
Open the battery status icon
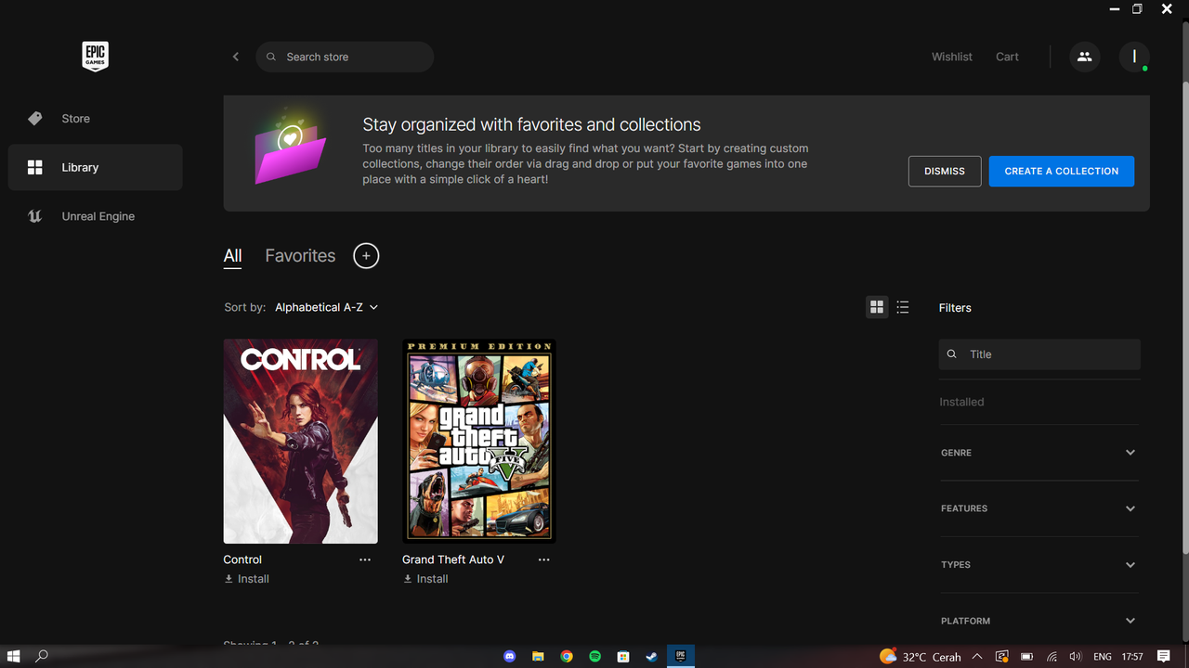[x=1026, y=657]
